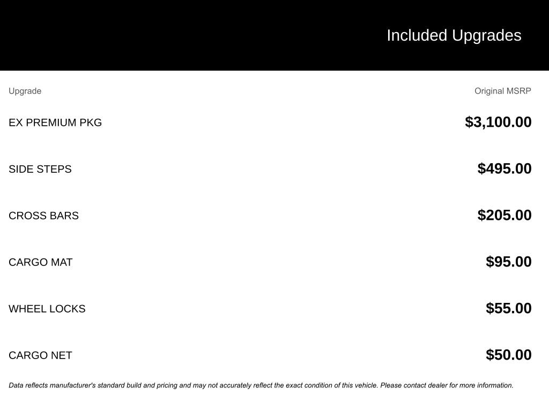Click the word 'Included' in the banner title
Screen dimensions: 549x411
point(417,35)
